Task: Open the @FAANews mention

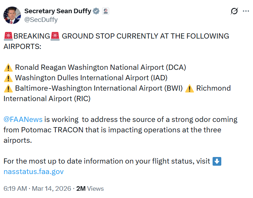Action: point(23,119)
